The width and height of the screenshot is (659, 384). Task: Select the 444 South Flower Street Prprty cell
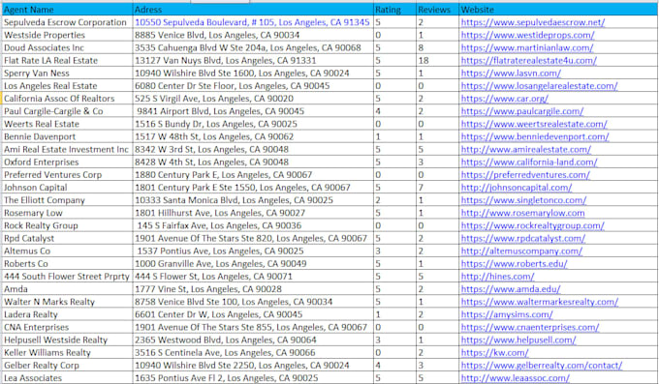coord(67,277)
